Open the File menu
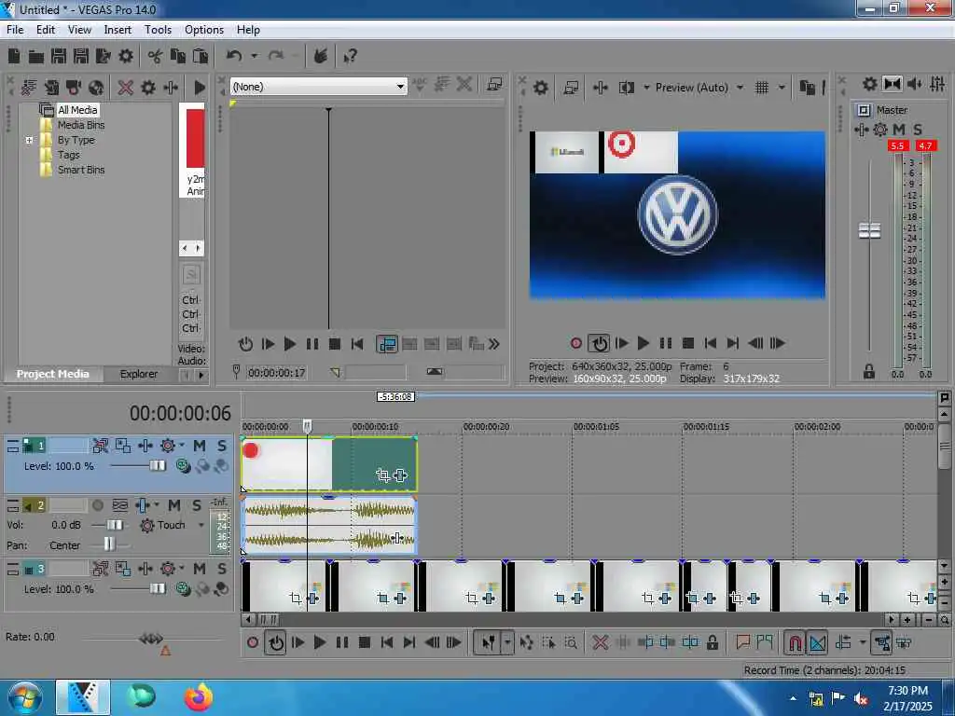Viewport: 955px width, 716px height. 15,29
